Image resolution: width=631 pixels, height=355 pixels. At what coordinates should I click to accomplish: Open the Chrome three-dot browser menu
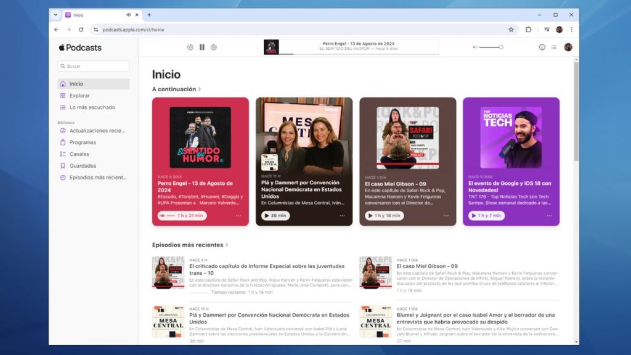[x=572, y=29]
